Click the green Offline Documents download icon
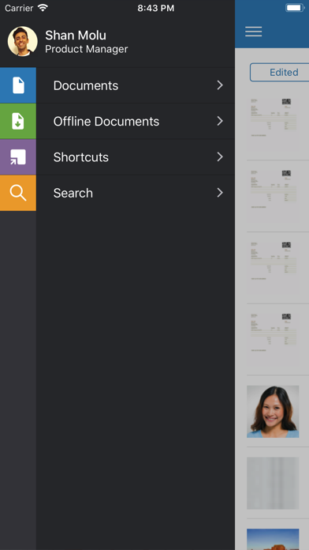This screenshot has width=309, height=550. click(x=18, y=121)
